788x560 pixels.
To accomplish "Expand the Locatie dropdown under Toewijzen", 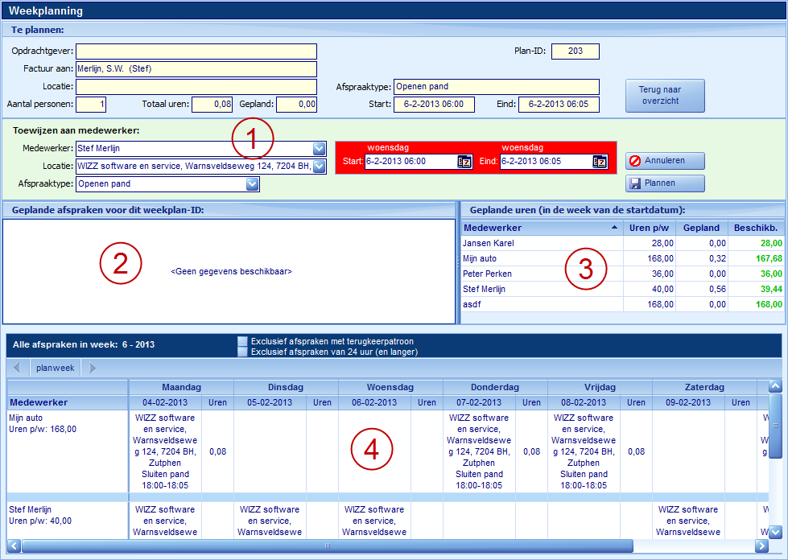I will (319, 167).
